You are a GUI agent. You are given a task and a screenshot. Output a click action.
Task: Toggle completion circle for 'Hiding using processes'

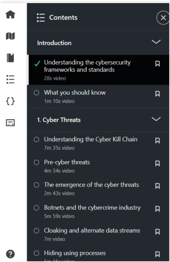point(36,253)
